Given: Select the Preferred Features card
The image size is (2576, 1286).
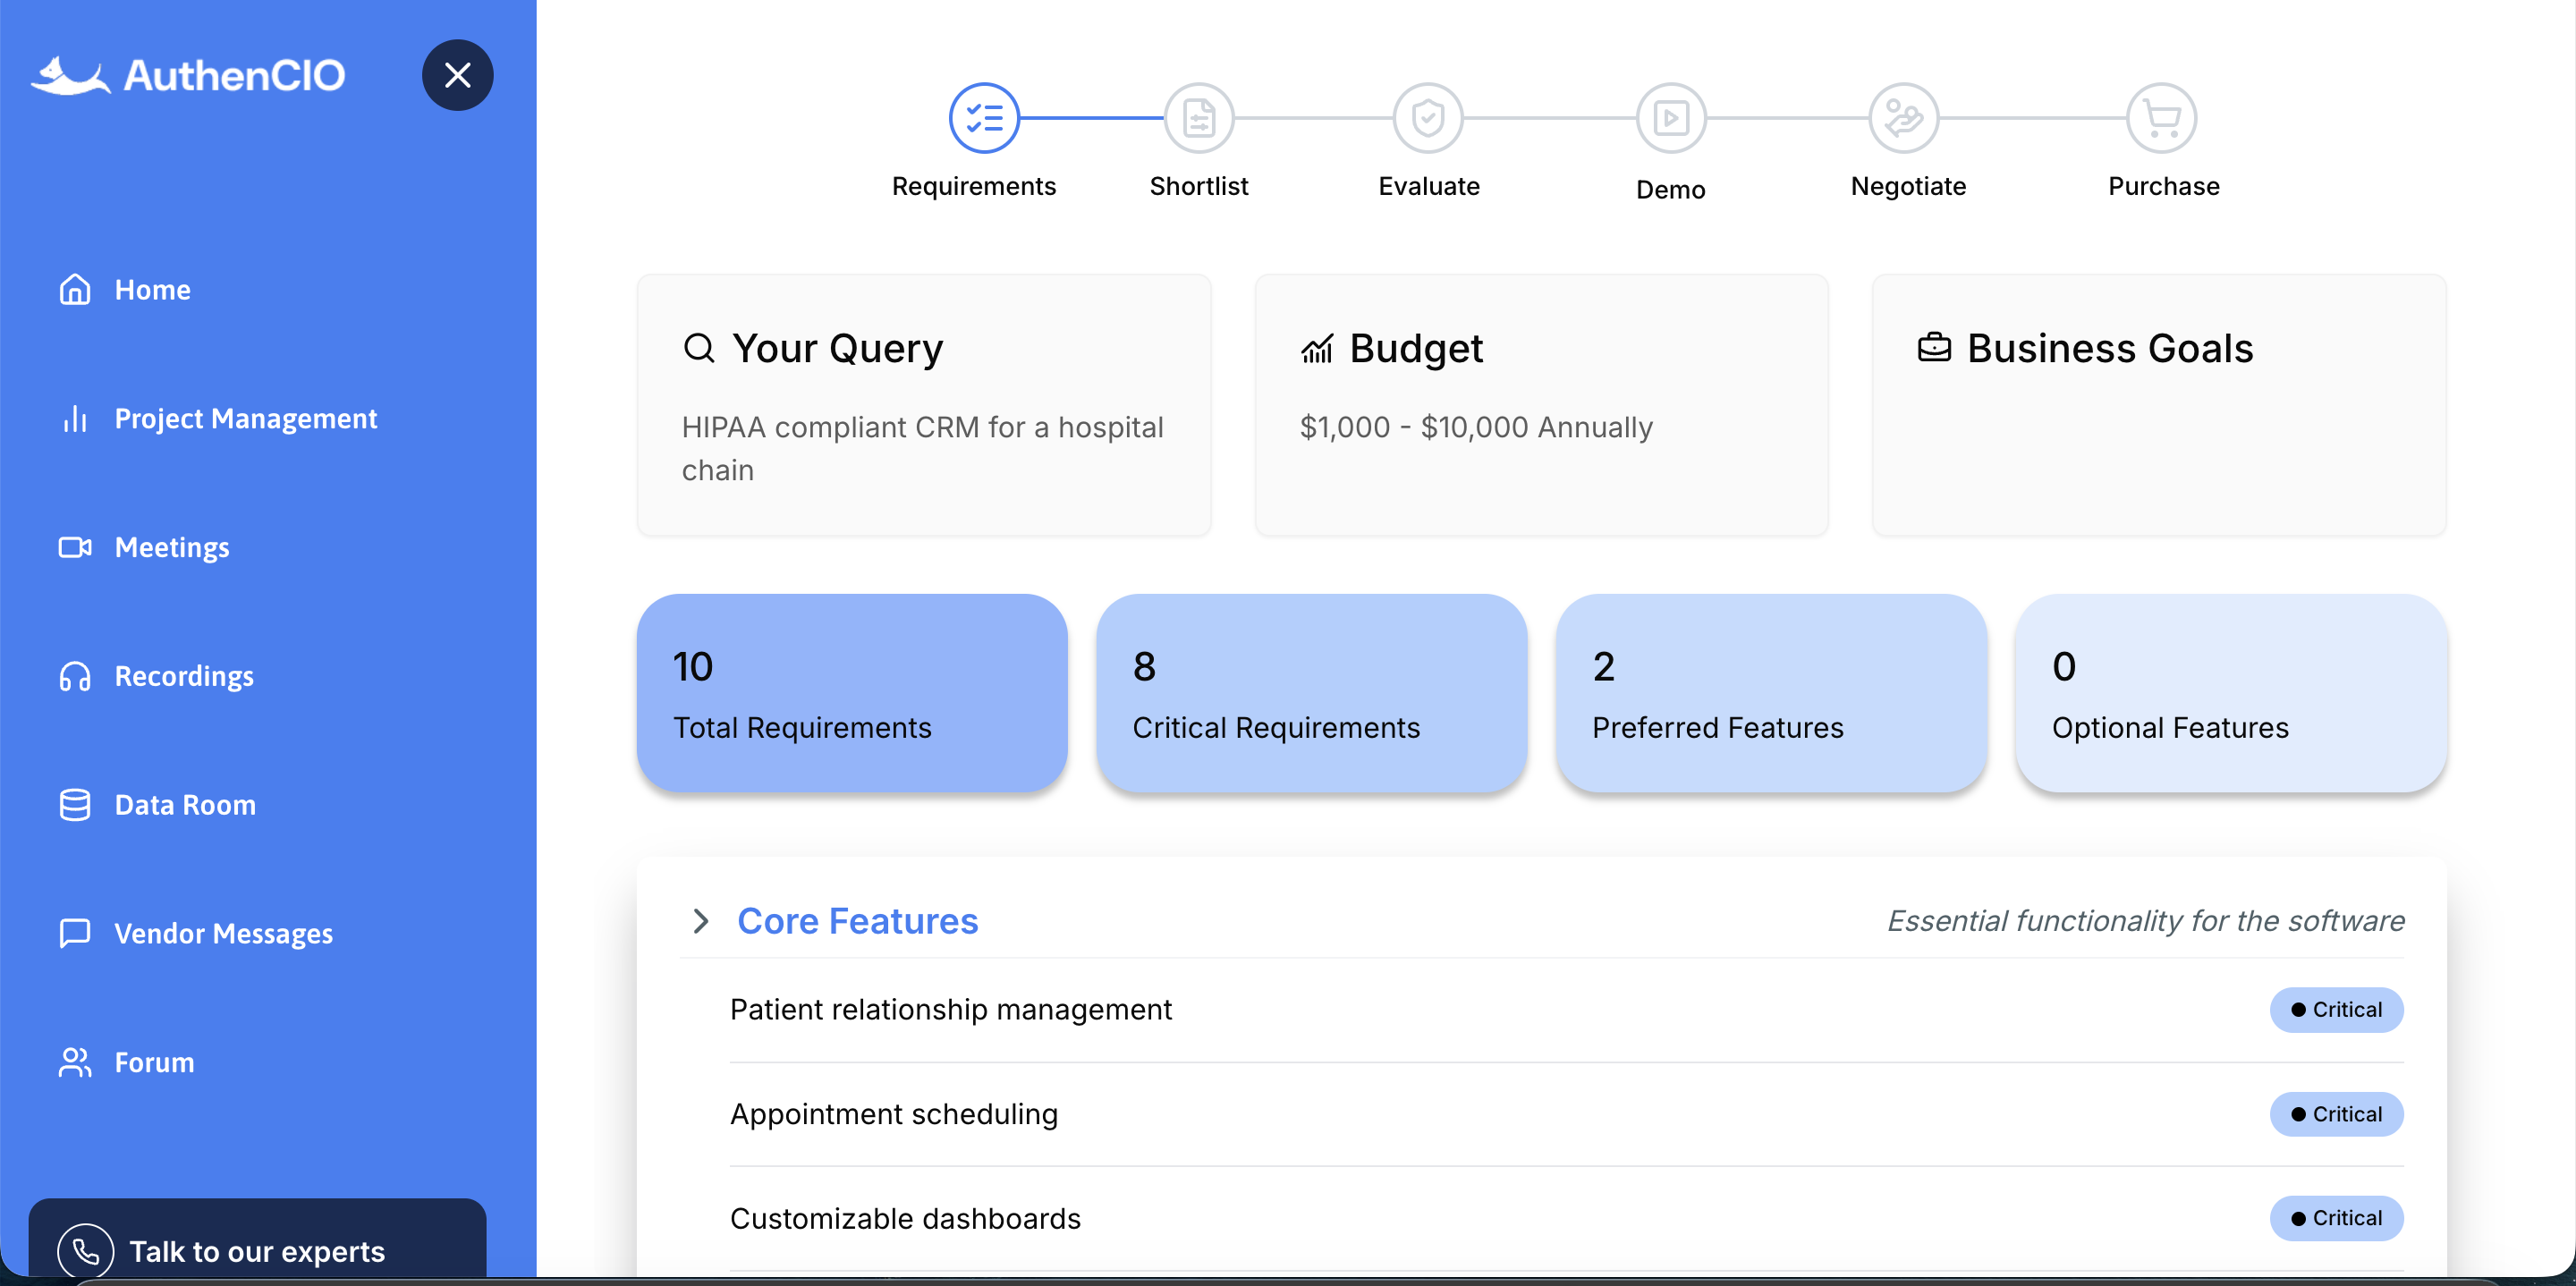Looking at the screenshot, I should [1770, 693].
